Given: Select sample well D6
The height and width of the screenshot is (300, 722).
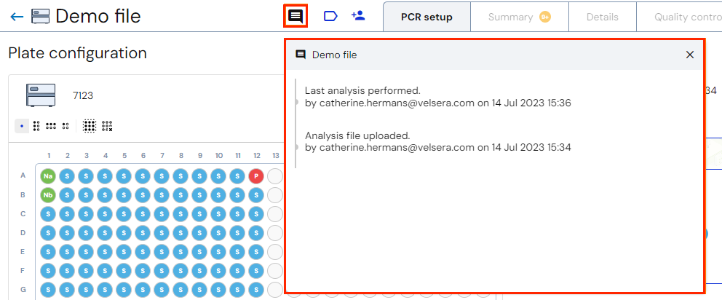Looking at the screenshot, I should [143, 233].
